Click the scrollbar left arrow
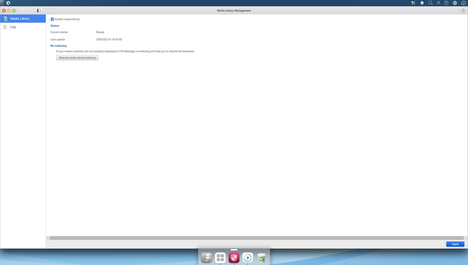 pyautogui.click(x=48, y=238)
